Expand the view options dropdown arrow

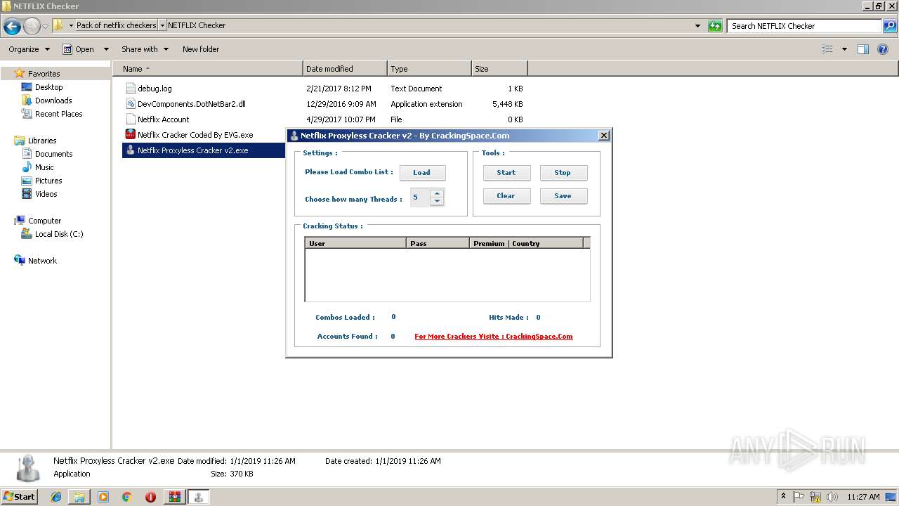coord(844,49)
